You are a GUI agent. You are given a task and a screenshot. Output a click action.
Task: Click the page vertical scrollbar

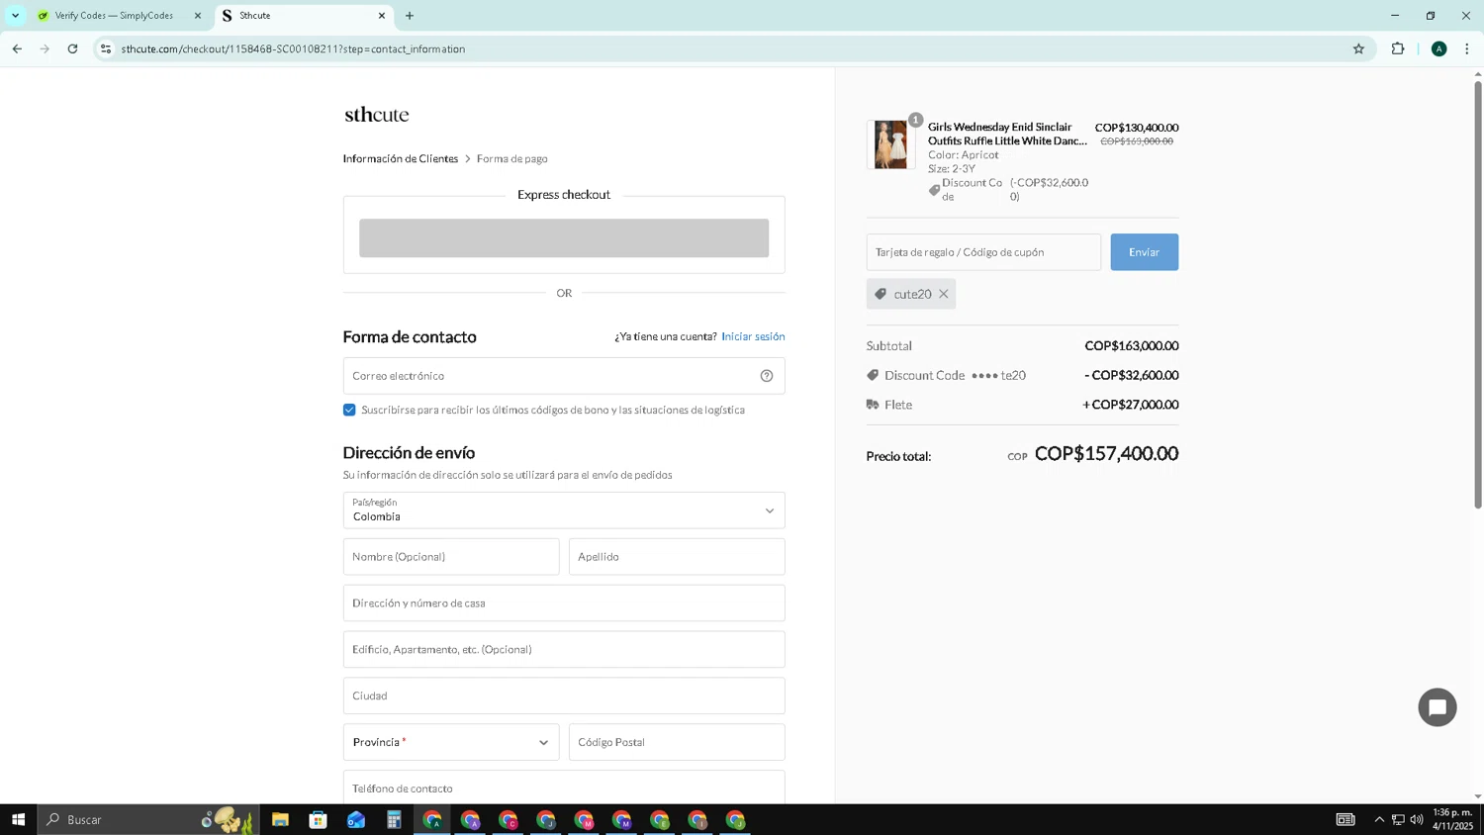coord(1478,297)
